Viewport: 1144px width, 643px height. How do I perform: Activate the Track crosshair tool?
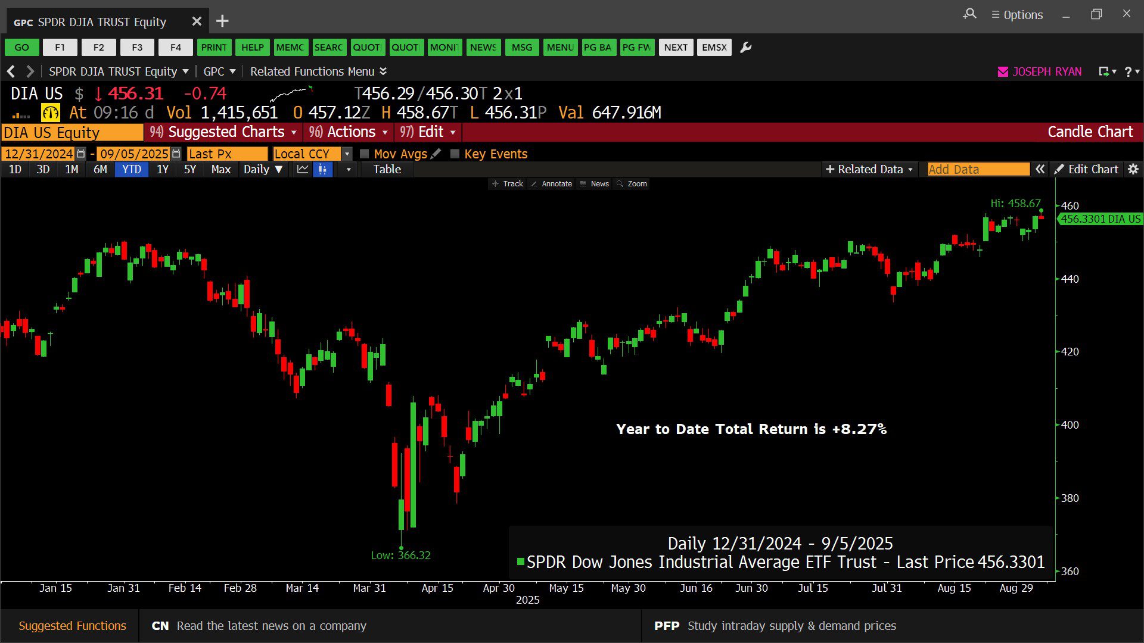tap(507, 184)
